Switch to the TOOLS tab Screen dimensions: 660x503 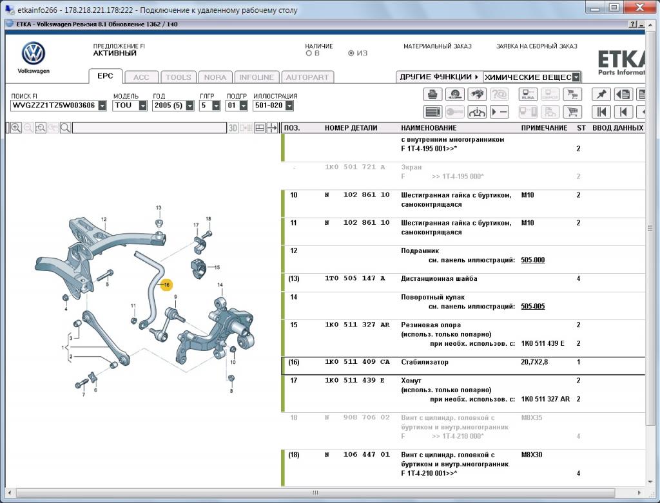pos(178,77)
